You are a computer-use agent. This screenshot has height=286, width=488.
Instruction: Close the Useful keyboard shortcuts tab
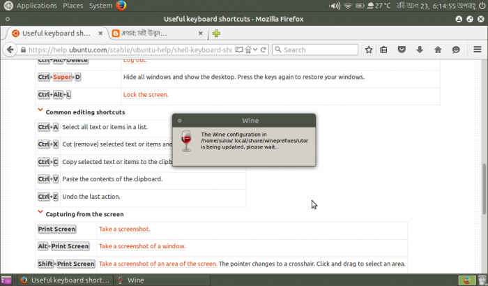click(x=100, y=33)
